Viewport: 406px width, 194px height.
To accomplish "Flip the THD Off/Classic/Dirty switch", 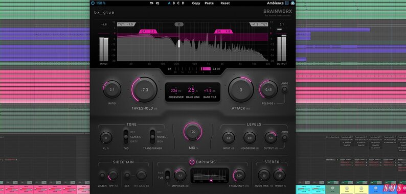I will [x=126, y=137].
